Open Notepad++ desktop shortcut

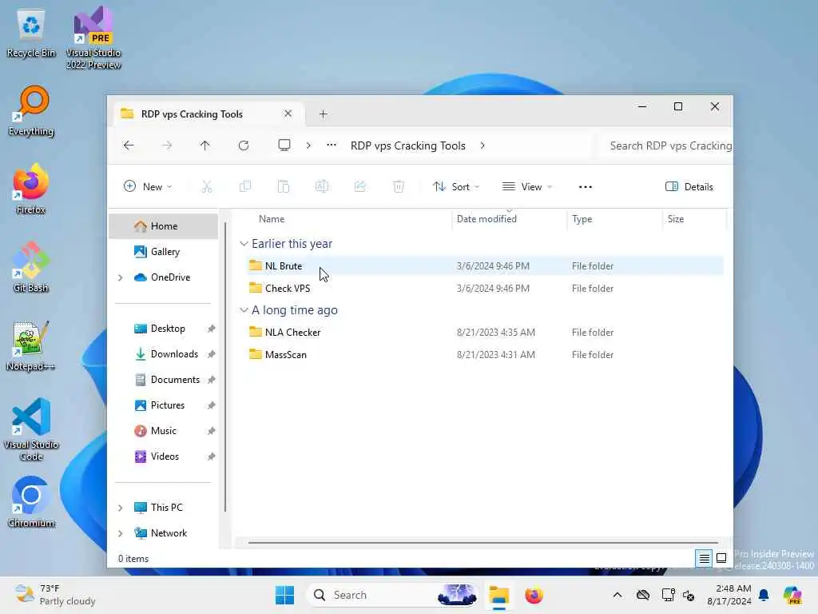click(31, 346)
